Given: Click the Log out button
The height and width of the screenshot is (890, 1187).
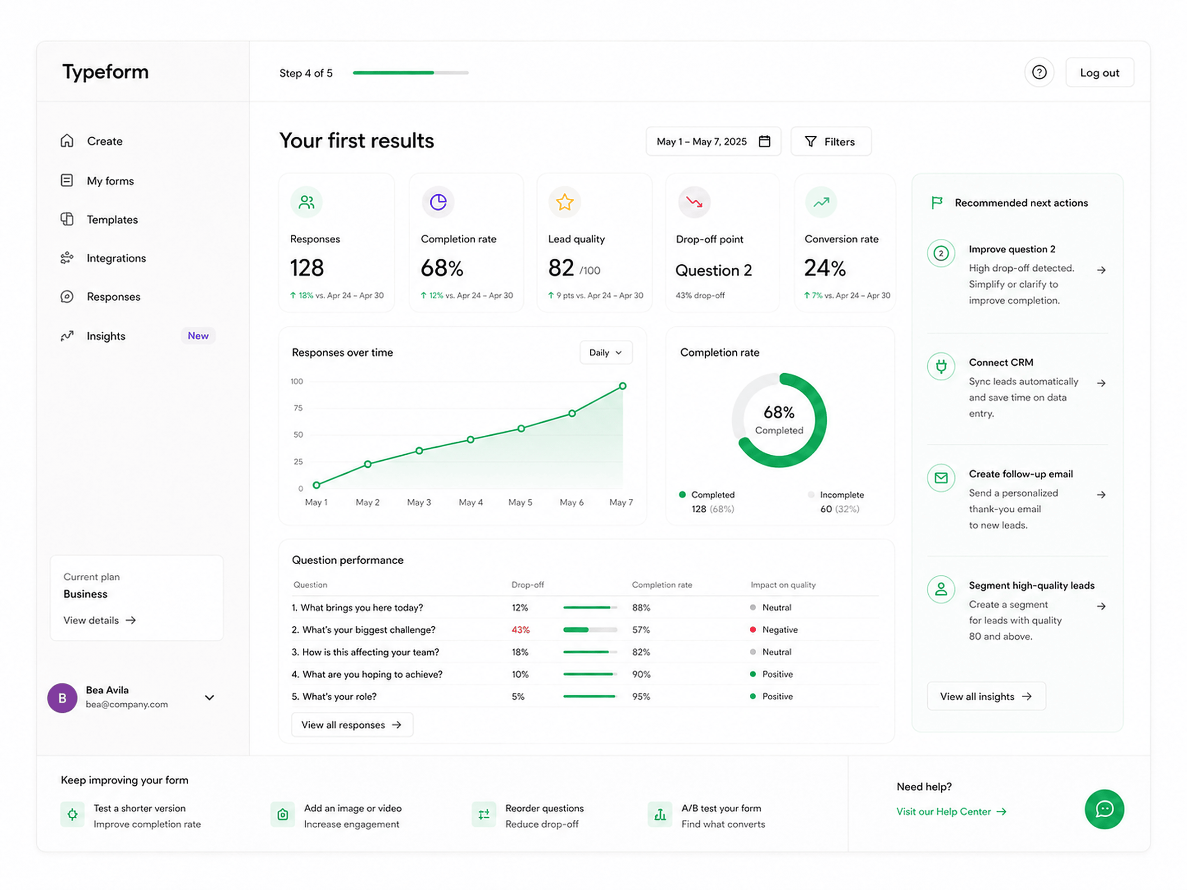Looking at the screenshot, I should point(1099,72).
